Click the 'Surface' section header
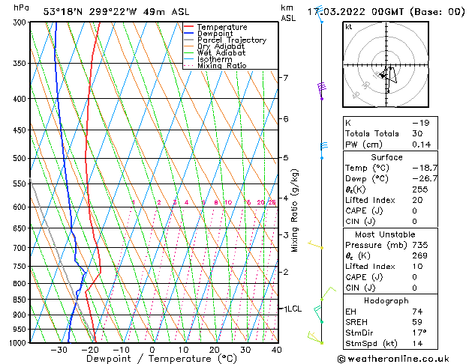472x364 pixels. pos(386,157)
